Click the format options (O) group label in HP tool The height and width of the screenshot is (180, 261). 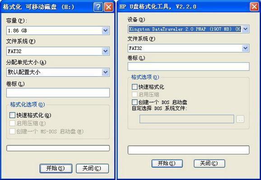[145, 77]
